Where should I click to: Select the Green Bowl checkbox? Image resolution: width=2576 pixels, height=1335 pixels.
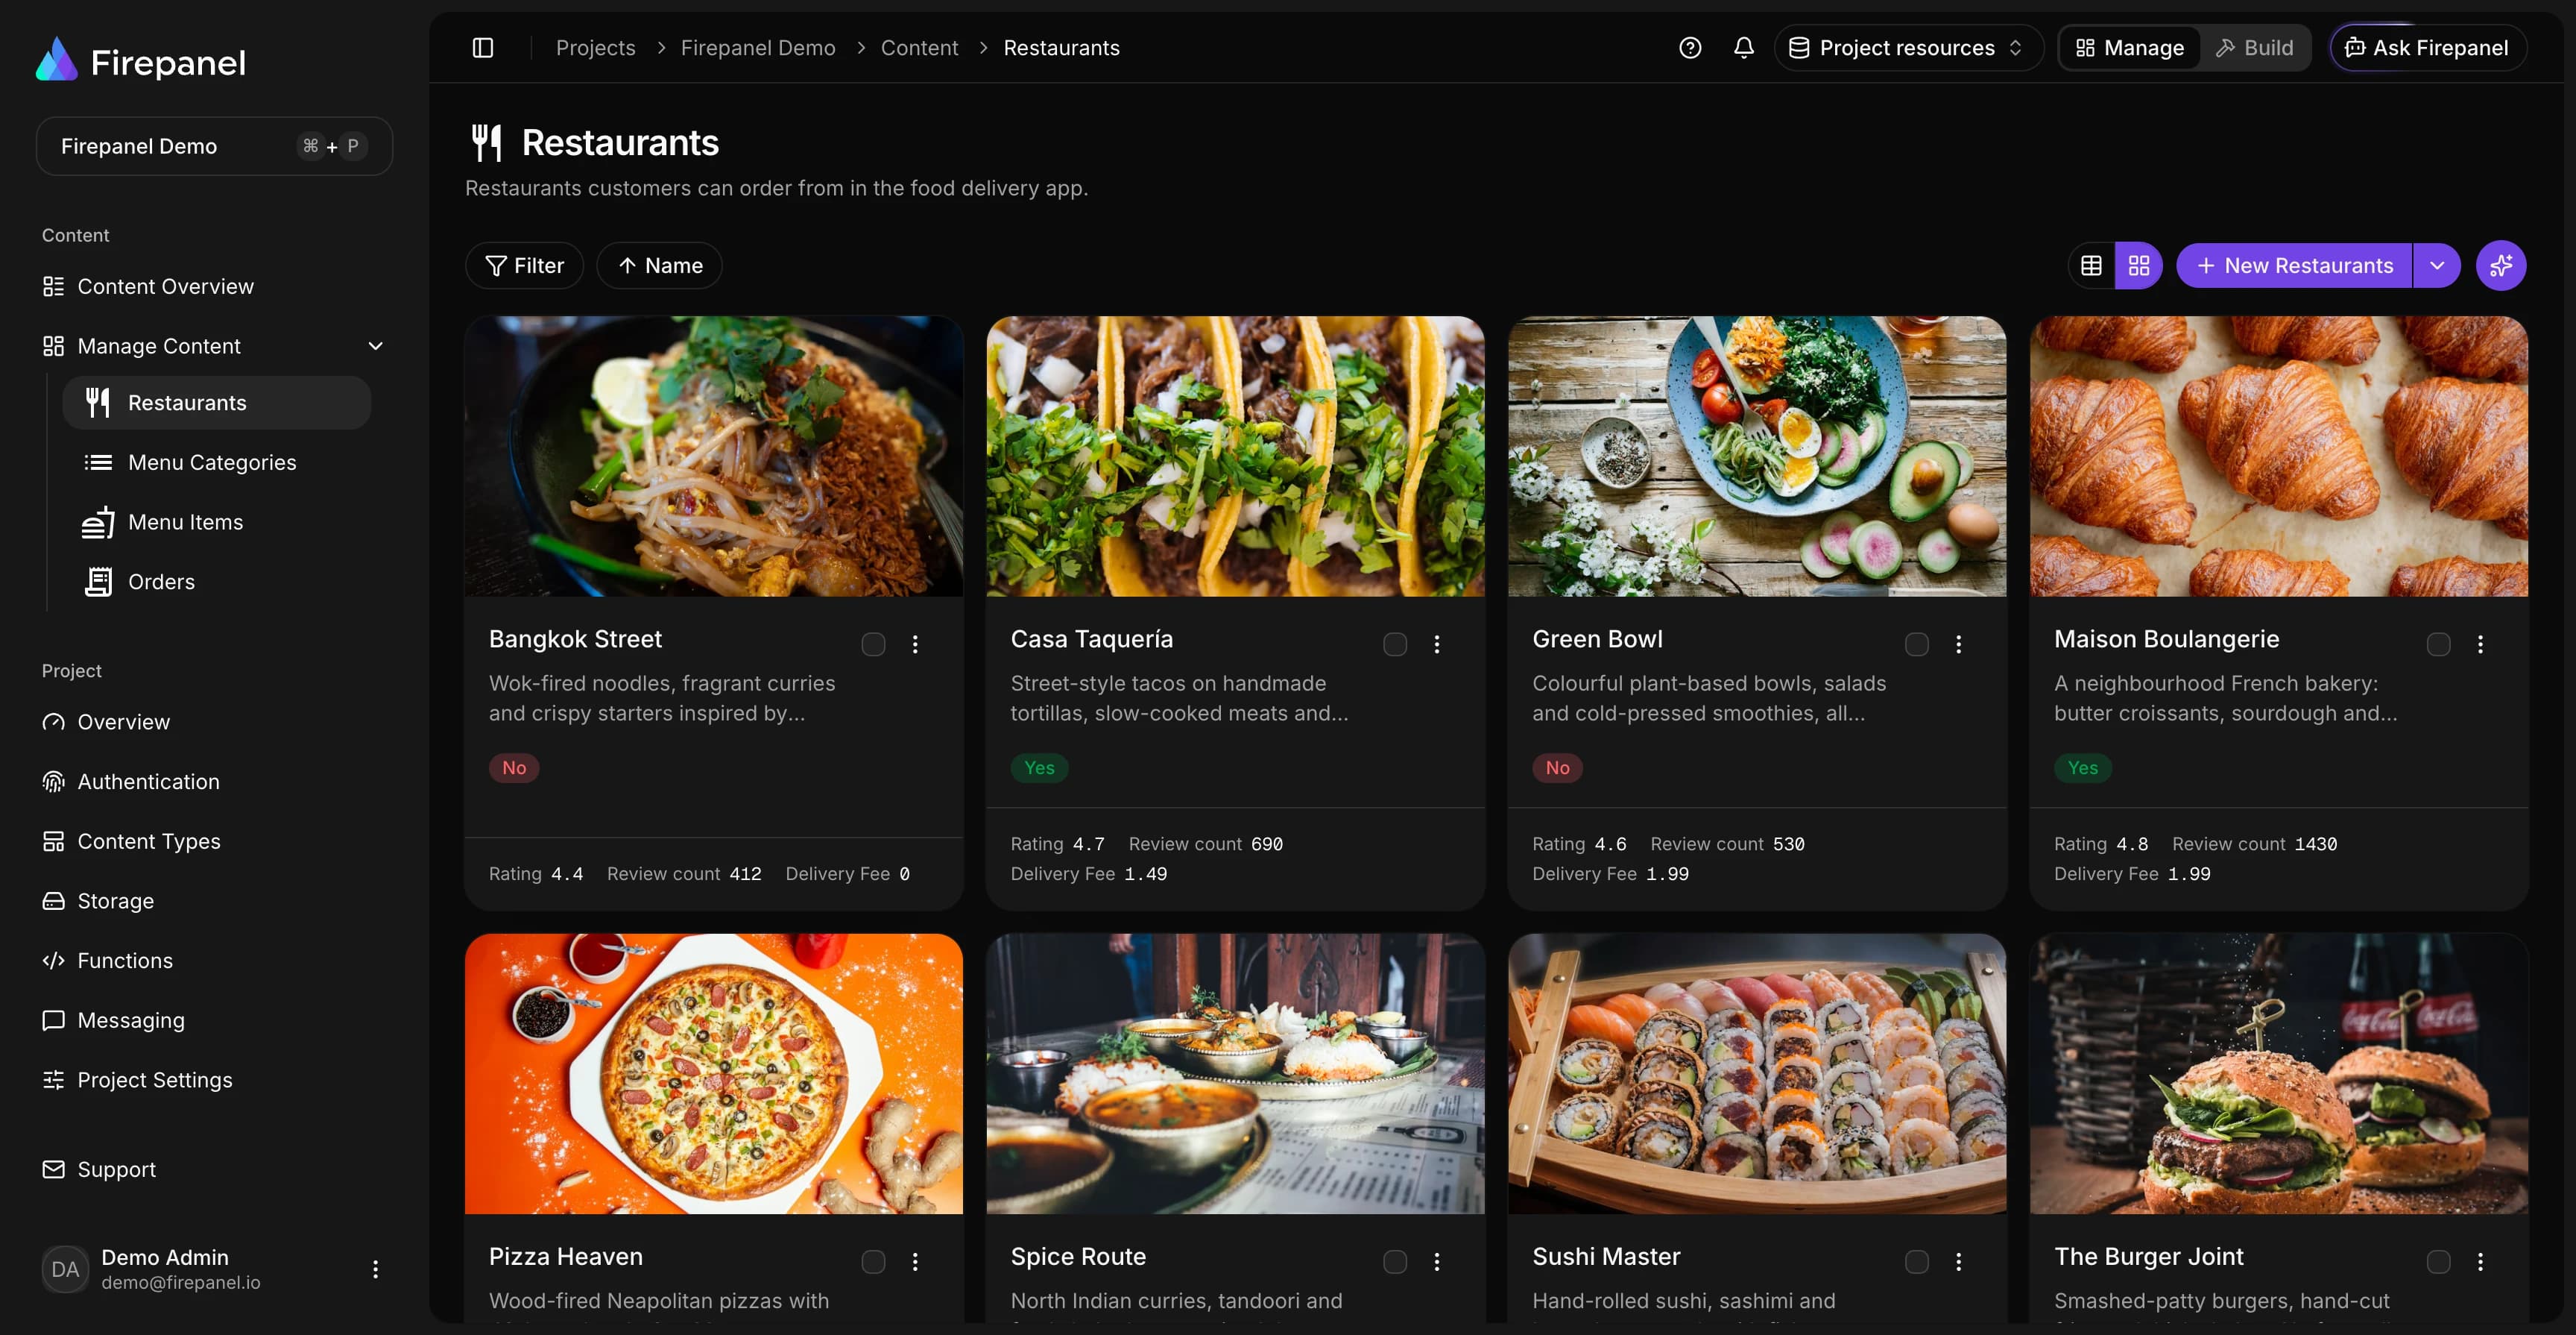pos(1917,644)
